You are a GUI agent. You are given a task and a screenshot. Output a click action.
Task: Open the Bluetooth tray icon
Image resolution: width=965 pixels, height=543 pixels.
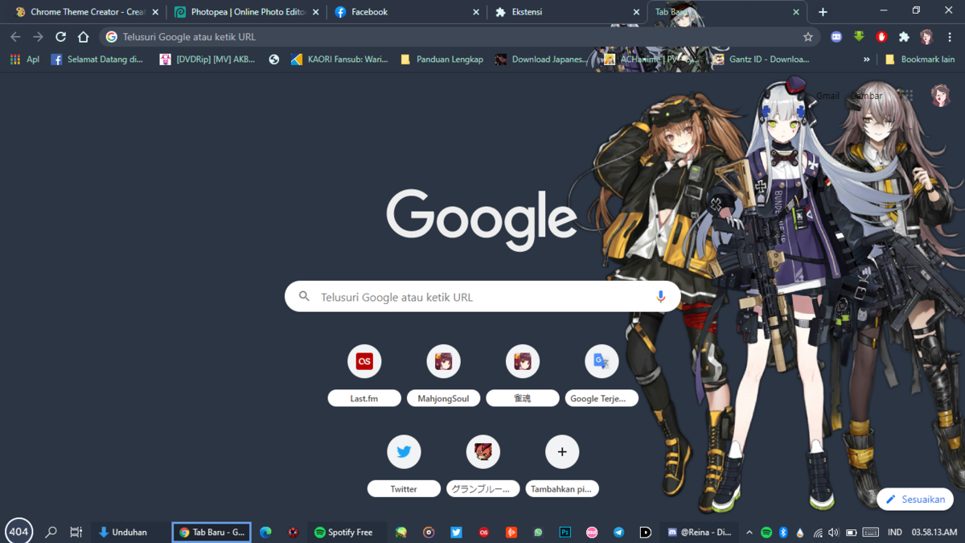coord(783,532)
